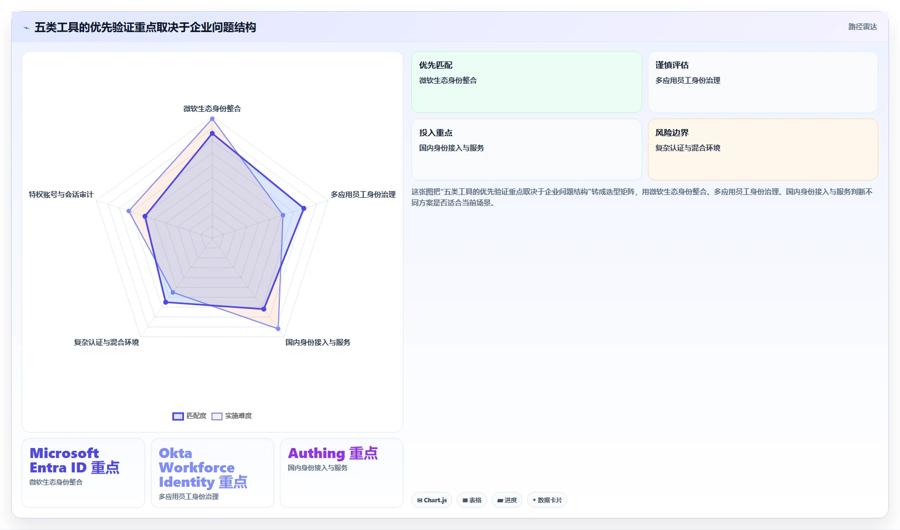Select the 投入重点 card
Viewport: 900px width, 530px height.
tap(526, 150)
